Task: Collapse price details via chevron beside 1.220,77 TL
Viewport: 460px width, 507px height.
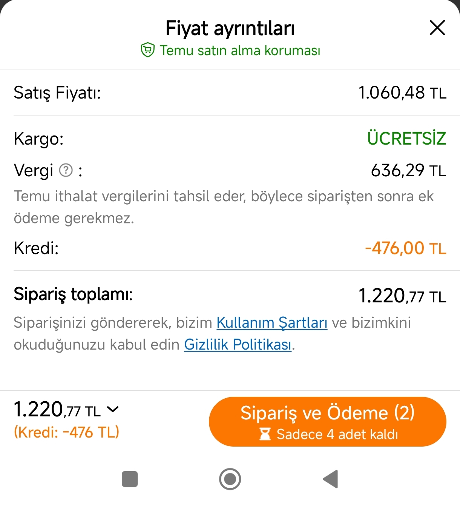Action: pyautogui.click(x=113, y=409)
